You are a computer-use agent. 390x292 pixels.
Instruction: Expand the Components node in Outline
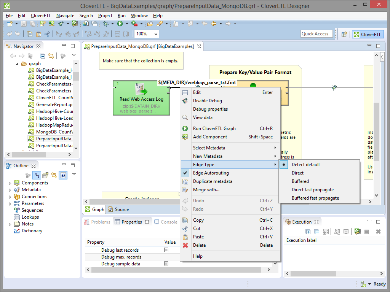(x=10, y=183)
